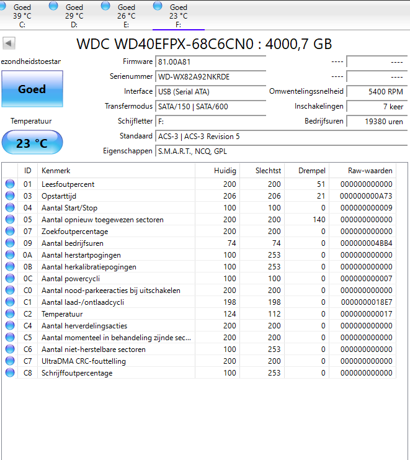
Task: Click the ID column header
Action: pyautogui.click(x=27, y=171)
